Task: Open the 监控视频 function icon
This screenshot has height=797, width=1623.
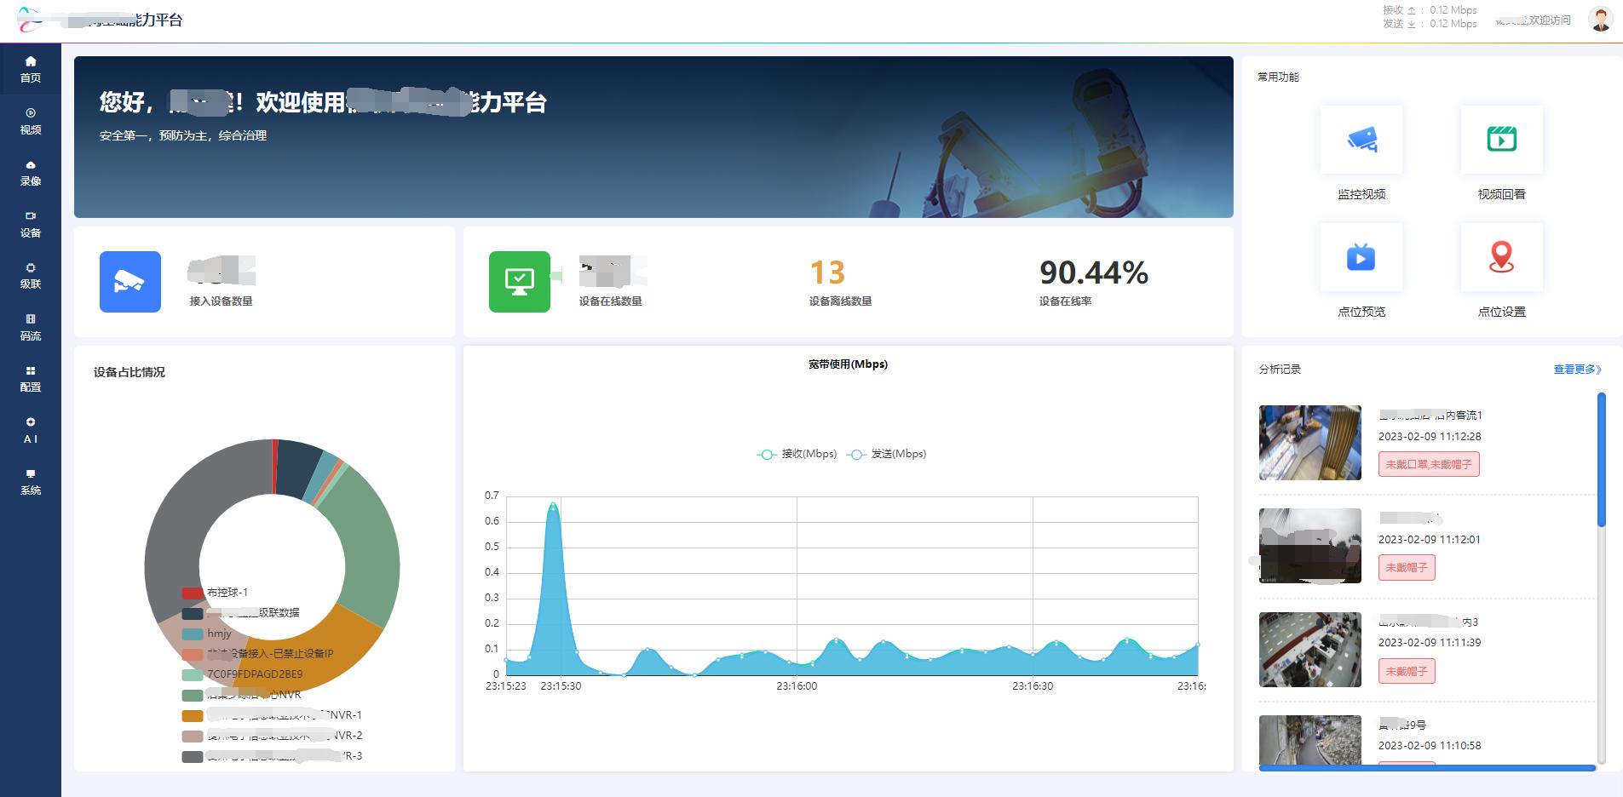Action: tap(1361, 140)
